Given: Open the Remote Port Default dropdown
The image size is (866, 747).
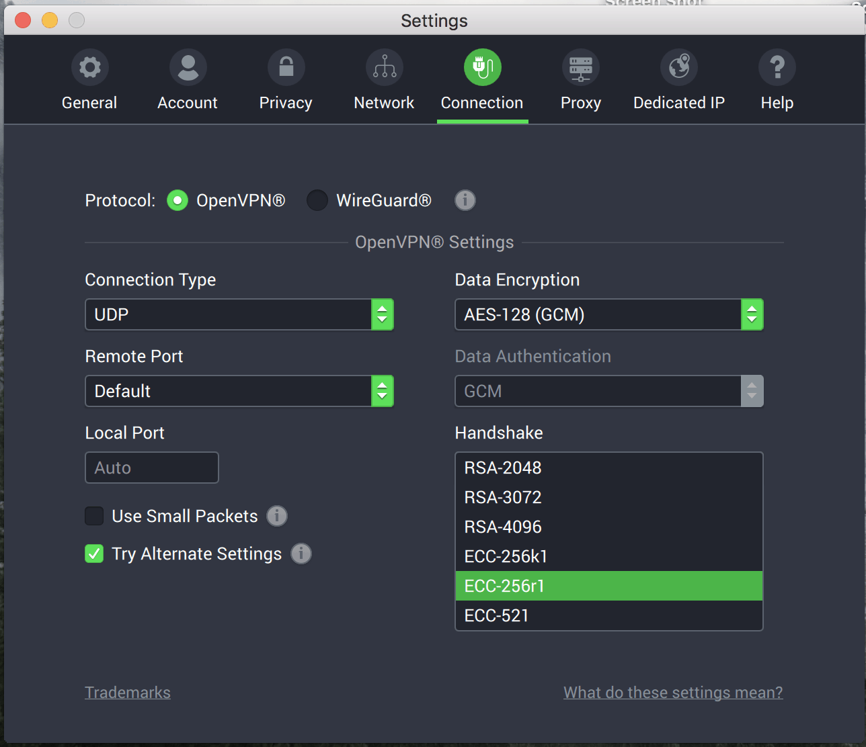Looking at the screenshot, I should [239, 391].
